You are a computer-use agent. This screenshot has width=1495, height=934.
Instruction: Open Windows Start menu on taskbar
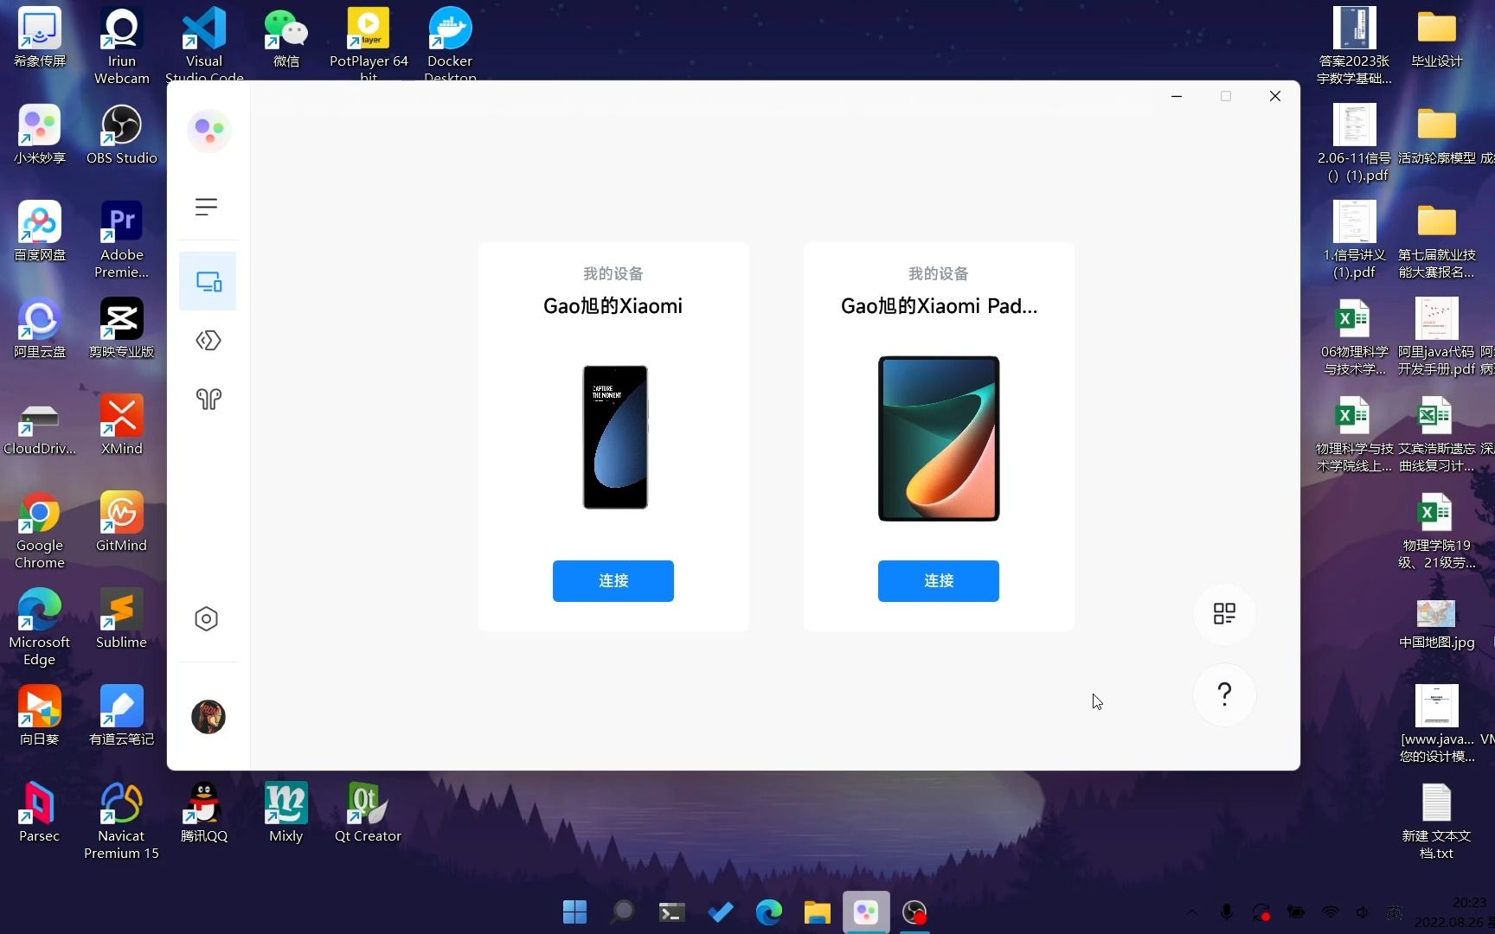click(574, 912)
